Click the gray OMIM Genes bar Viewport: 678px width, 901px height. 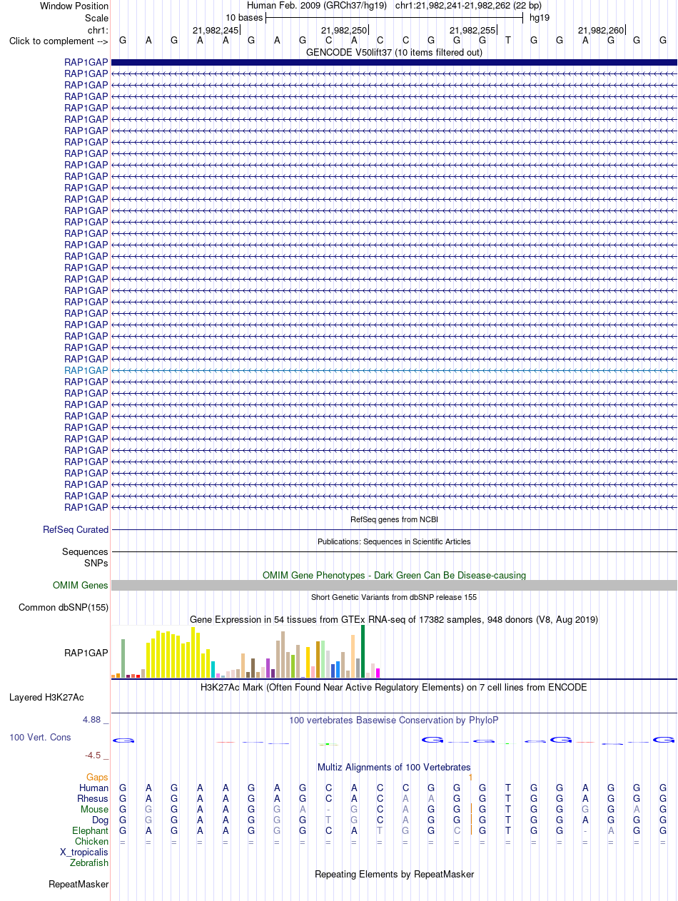click(x=394, y=585)
